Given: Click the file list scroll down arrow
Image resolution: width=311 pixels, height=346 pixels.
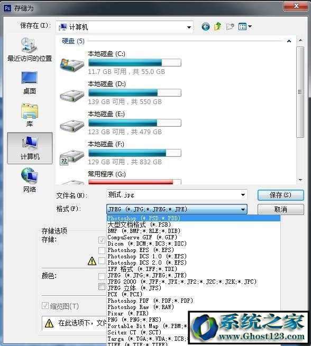Looking at the screenshot, I should coord(300,180).
